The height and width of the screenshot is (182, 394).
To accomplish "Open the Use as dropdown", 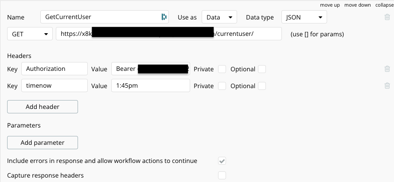I will (219, 17).
